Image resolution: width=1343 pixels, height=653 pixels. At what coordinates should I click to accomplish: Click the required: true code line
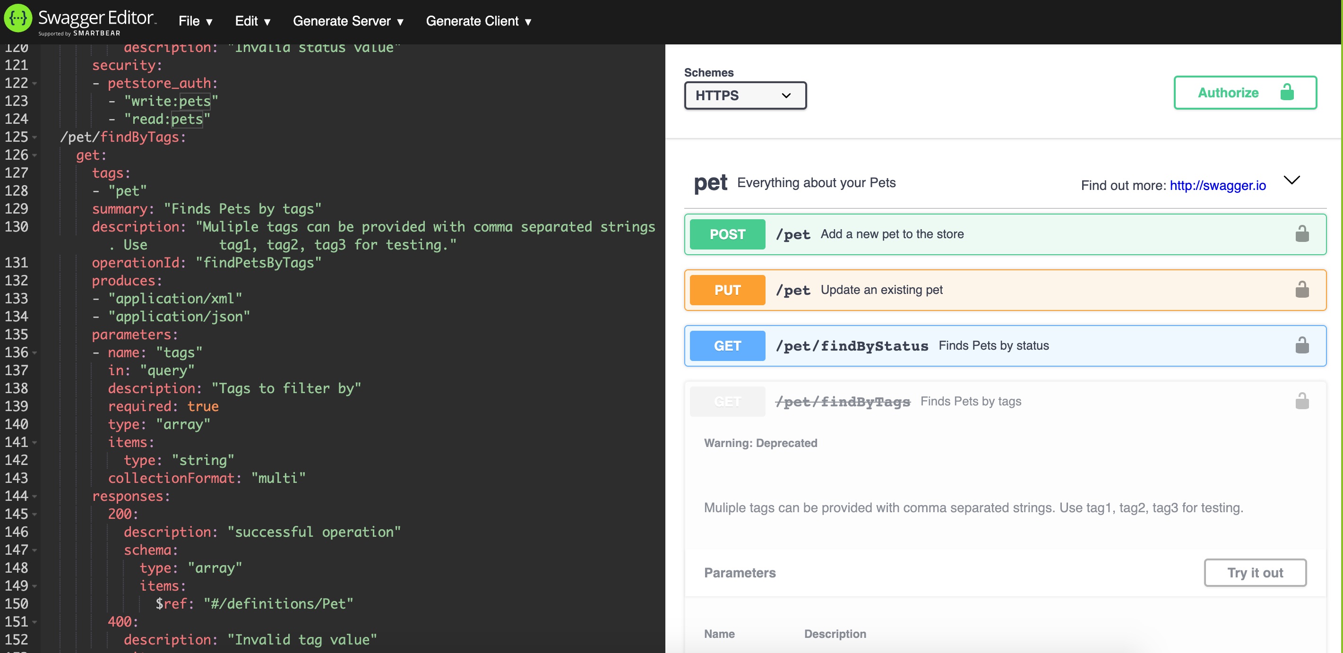163,406
